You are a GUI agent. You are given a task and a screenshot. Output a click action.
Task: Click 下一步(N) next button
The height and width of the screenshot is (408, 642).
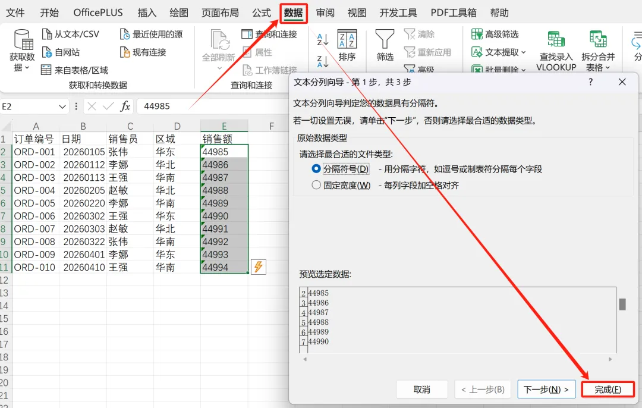(547, 389)
